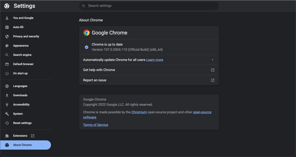Focus the Search settings field
Image resolution: width=296 pixels, height=157 pixels.
pos(149,6)
